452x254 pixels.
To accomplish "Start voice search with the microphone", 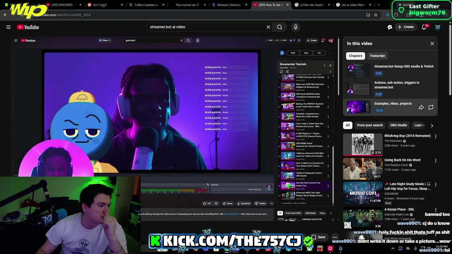I will coord(296,27).
